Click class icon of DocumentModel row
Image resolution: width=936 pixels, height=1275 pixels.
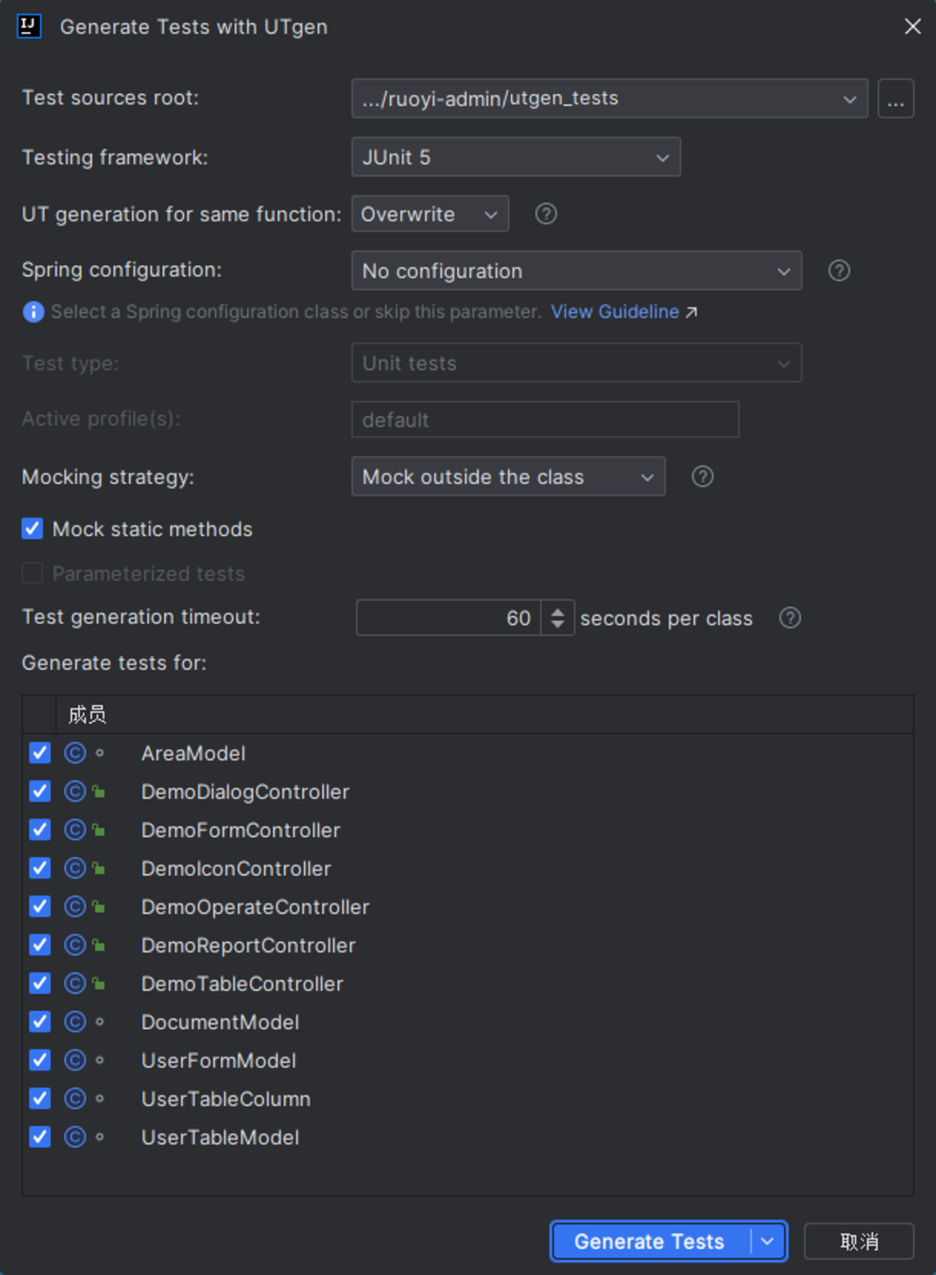[75, 1022]
